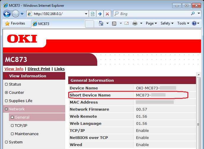Click the Help question mark icon
The height and width of the screenshot is (149, 204).
(194, 23)
